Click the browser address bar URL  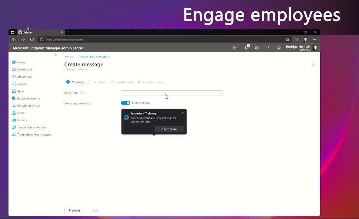coord(64,39)
